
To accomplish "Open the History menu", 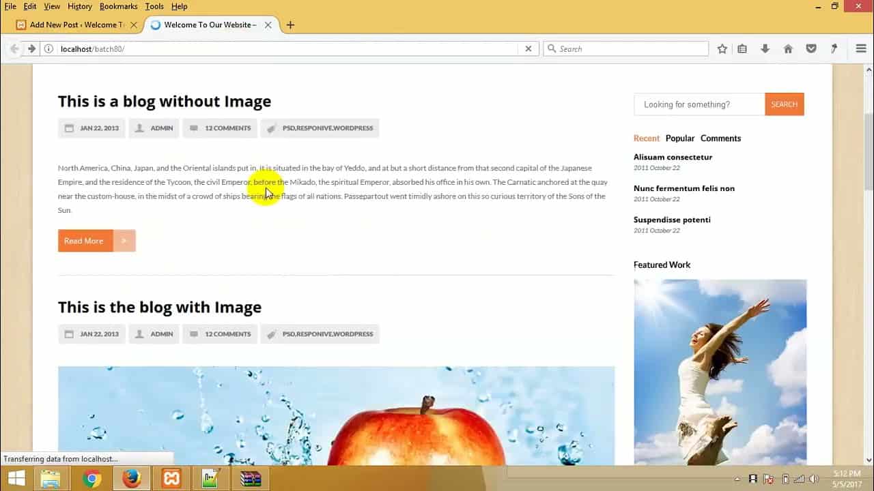I will coord(79,6).
